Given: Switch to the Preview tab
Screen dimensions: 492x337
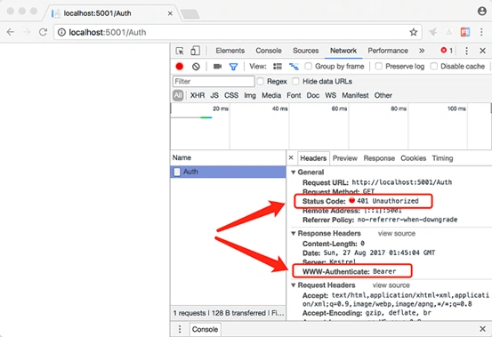Looking at the screenshot, I should click(x=345, y=158).
